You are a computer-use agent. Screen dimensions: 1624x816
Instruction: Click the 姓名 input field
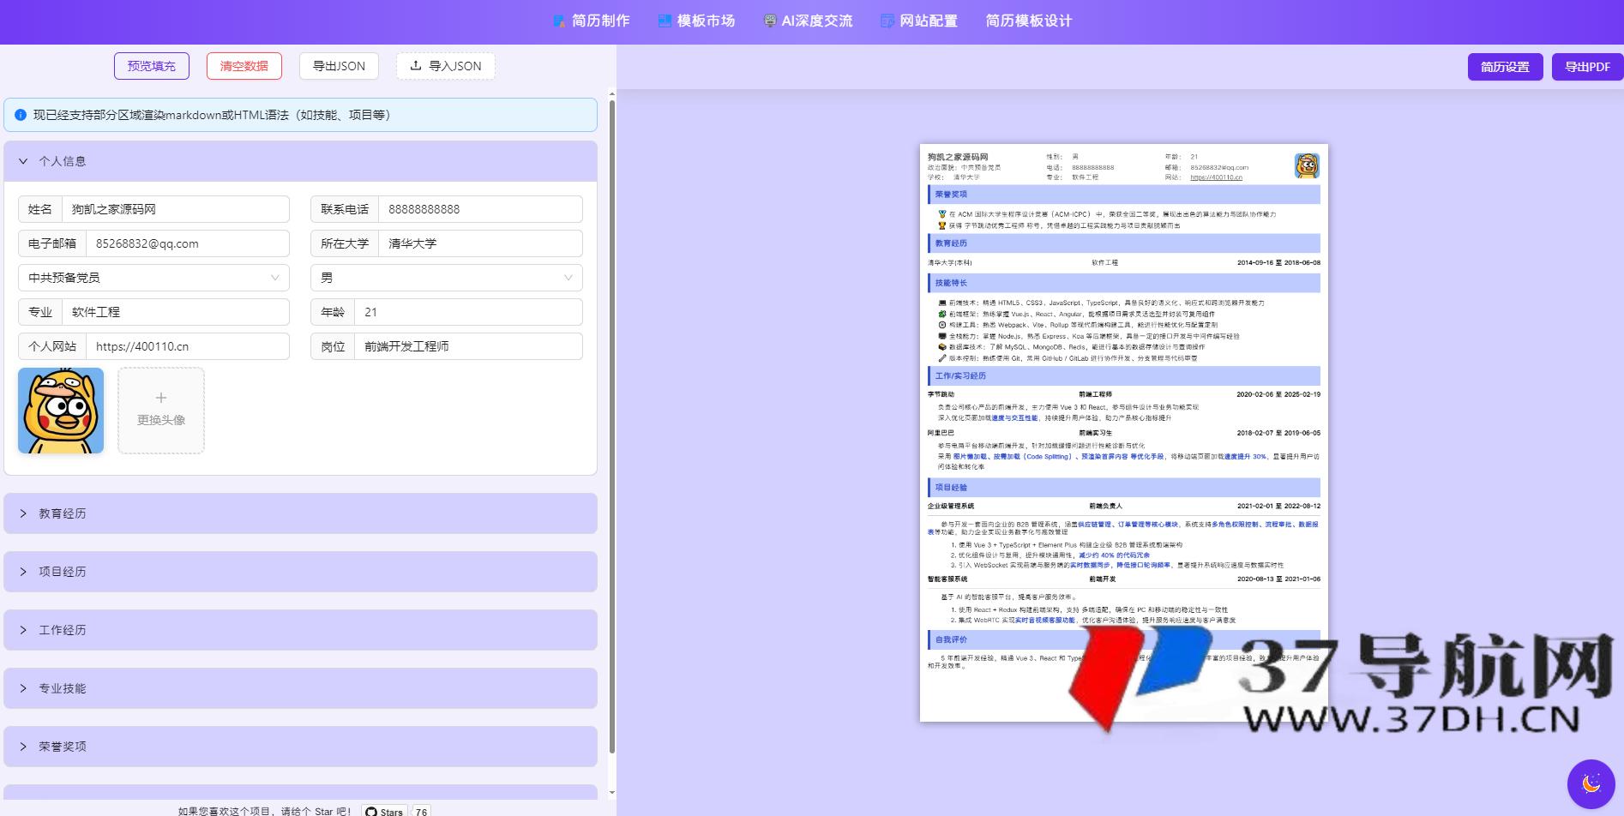point(176,209)
